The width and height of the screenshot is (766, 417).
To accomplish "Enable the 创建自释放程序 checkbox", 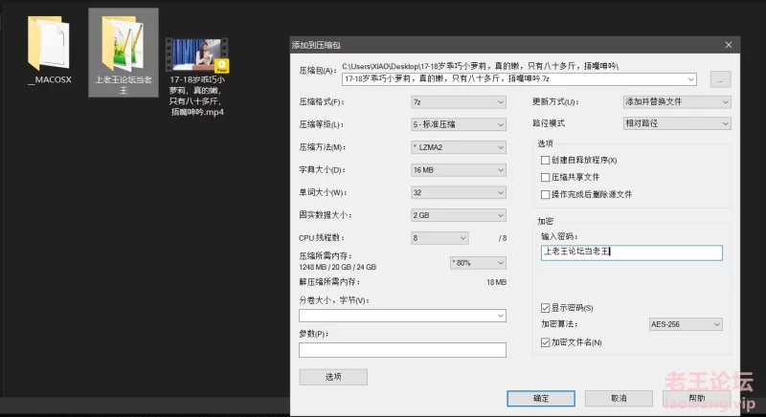I will point(545,160).
